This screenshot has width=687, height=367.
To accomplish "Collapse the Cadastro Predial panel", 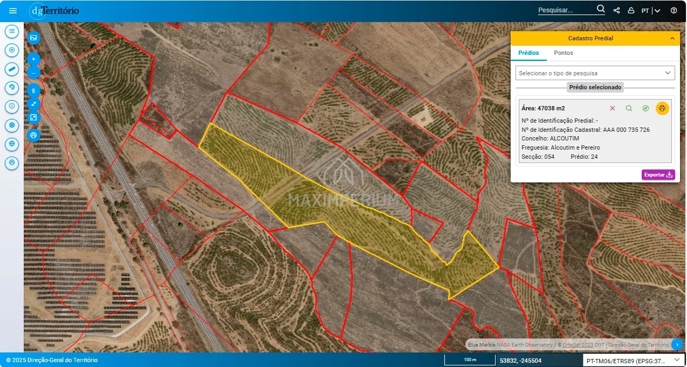I will [x=672, y=39].
